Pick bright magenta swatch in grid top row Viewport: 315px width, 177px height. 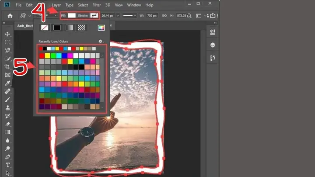click(70, 56)
